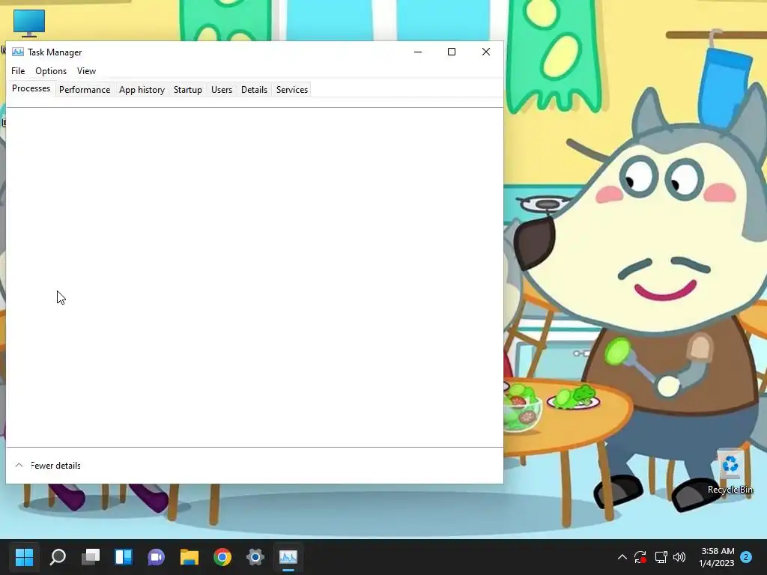Open the Options menu
Screen dimensions: 767x575
coord(51,71)
